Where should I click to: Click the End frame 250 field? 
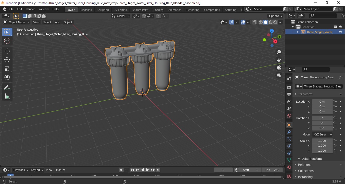(272, 170)
